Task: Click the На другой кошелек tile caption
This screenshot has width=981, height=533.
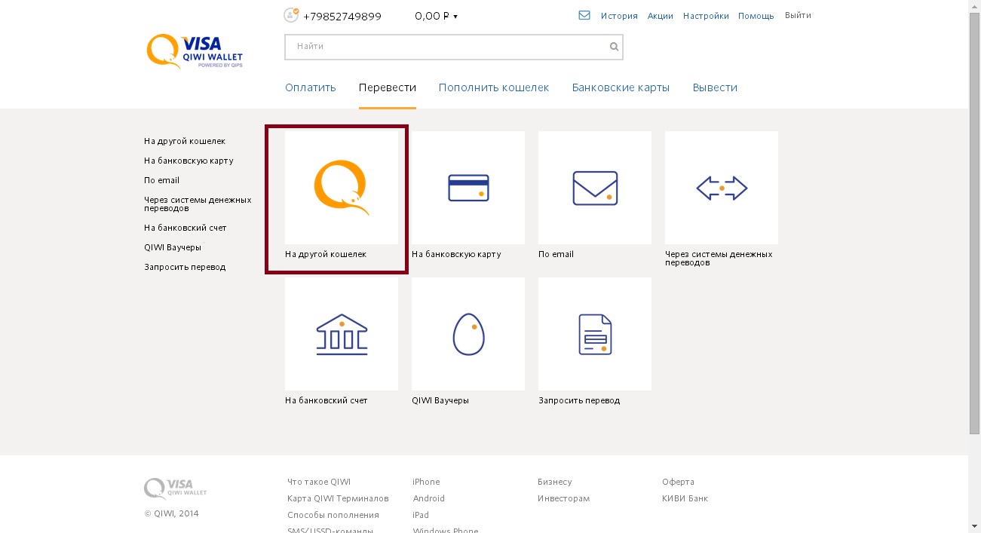Action: [326, 254]
